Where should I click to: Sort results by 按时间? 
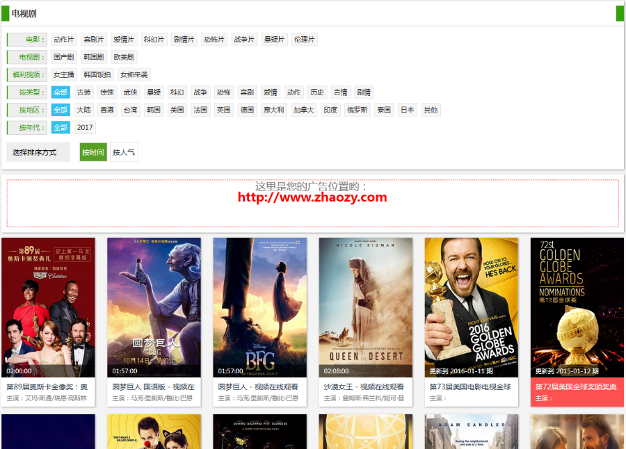click(93, 152)
